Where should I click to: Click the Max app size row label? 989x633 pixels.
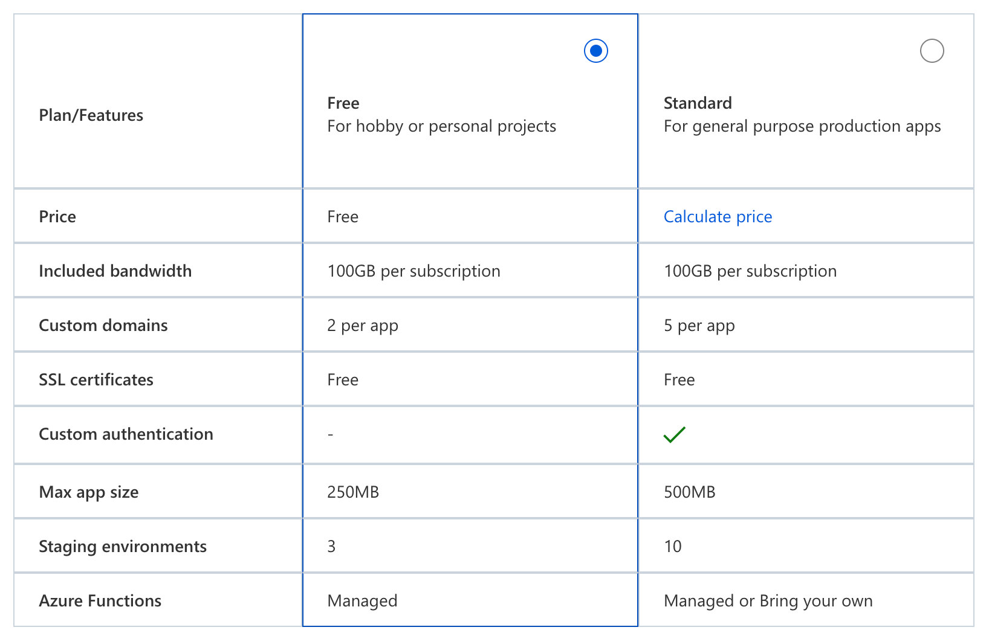(88, 492)
